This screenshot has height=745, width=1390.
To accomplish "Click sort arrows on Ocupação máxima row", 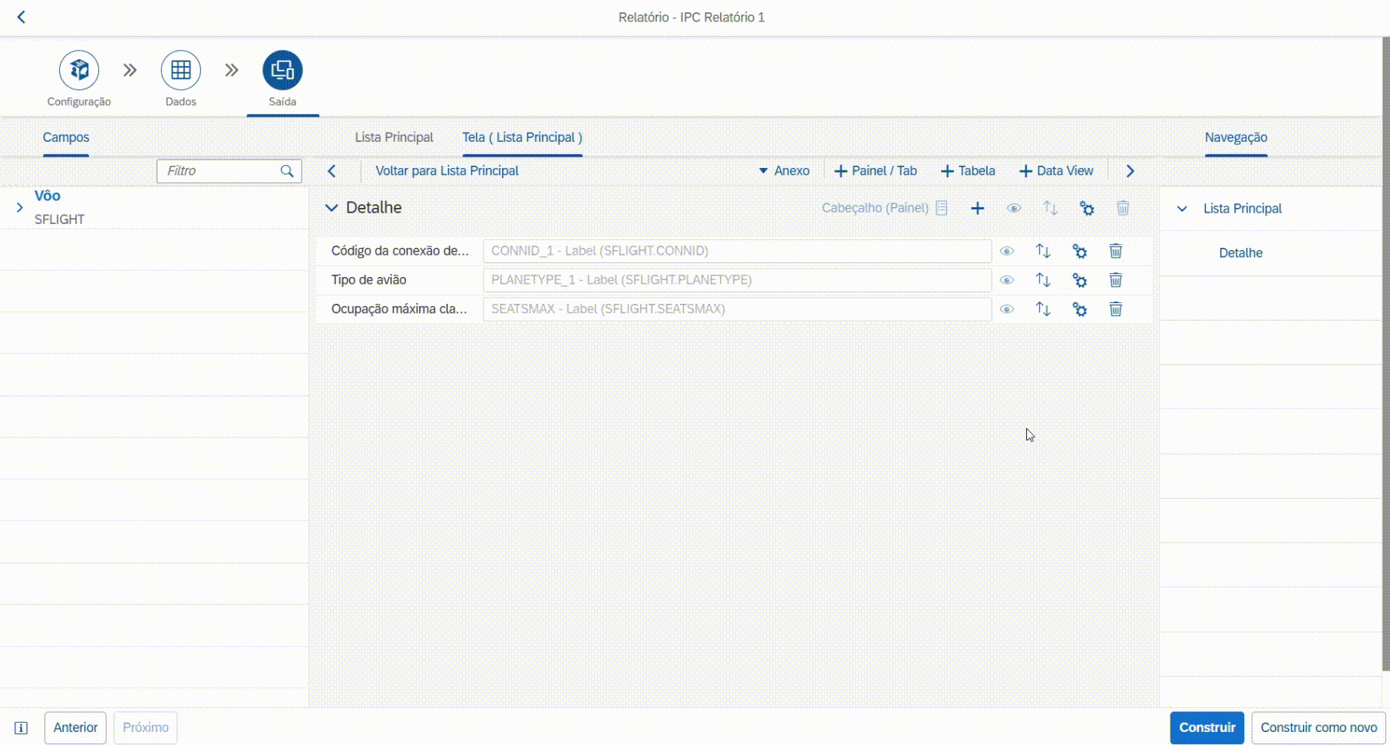I will pos(1042,309).
